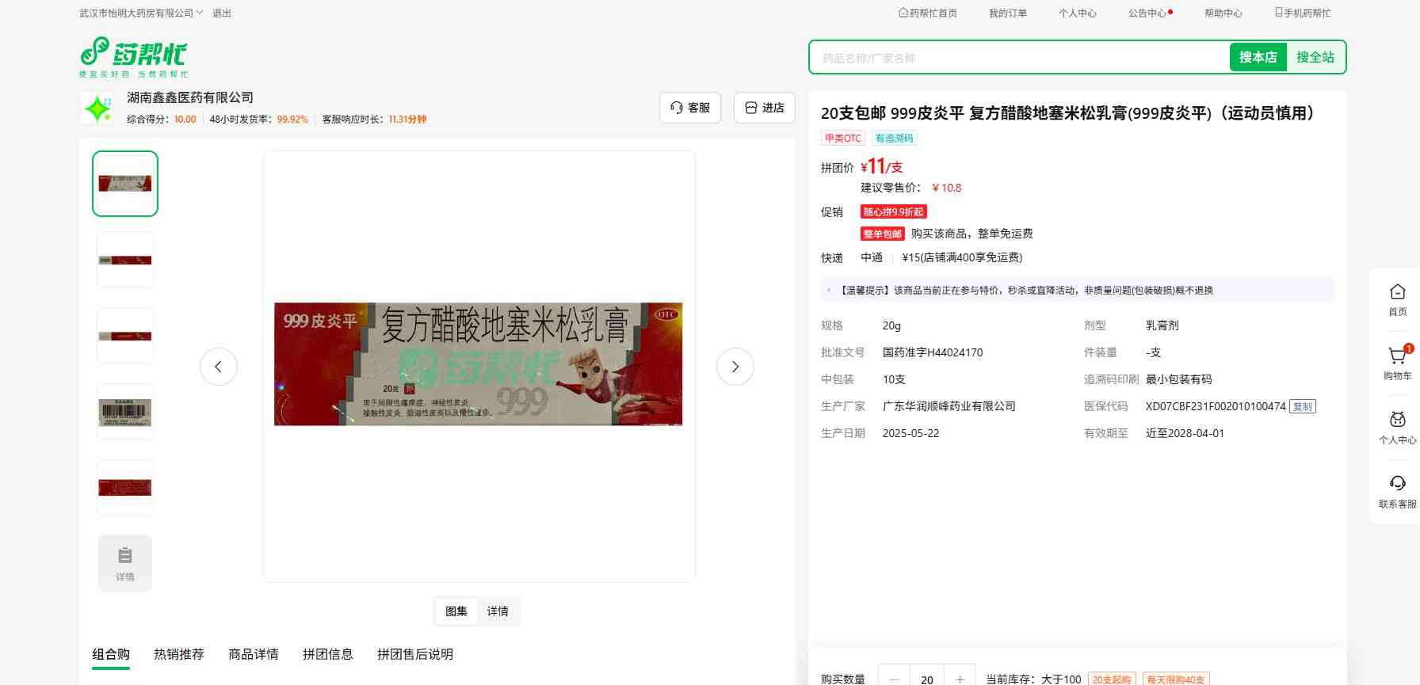
Task: Open the 商品详情 tab
Action: tap(254, 654)
